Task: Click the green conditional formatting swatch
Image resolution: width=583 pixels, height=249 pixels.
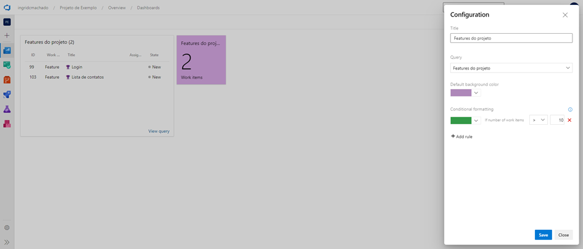Action: click(461, 121)
